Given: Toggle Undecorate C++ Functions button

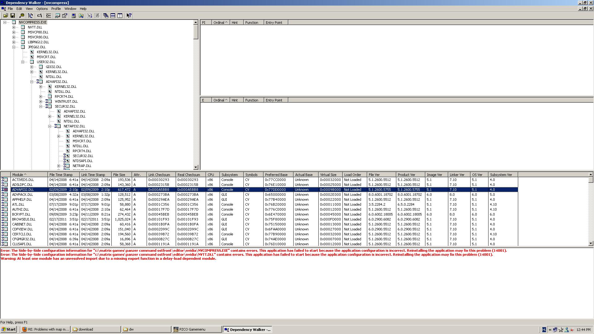Looking at the screenshot, I should click(x=48, y=15).
